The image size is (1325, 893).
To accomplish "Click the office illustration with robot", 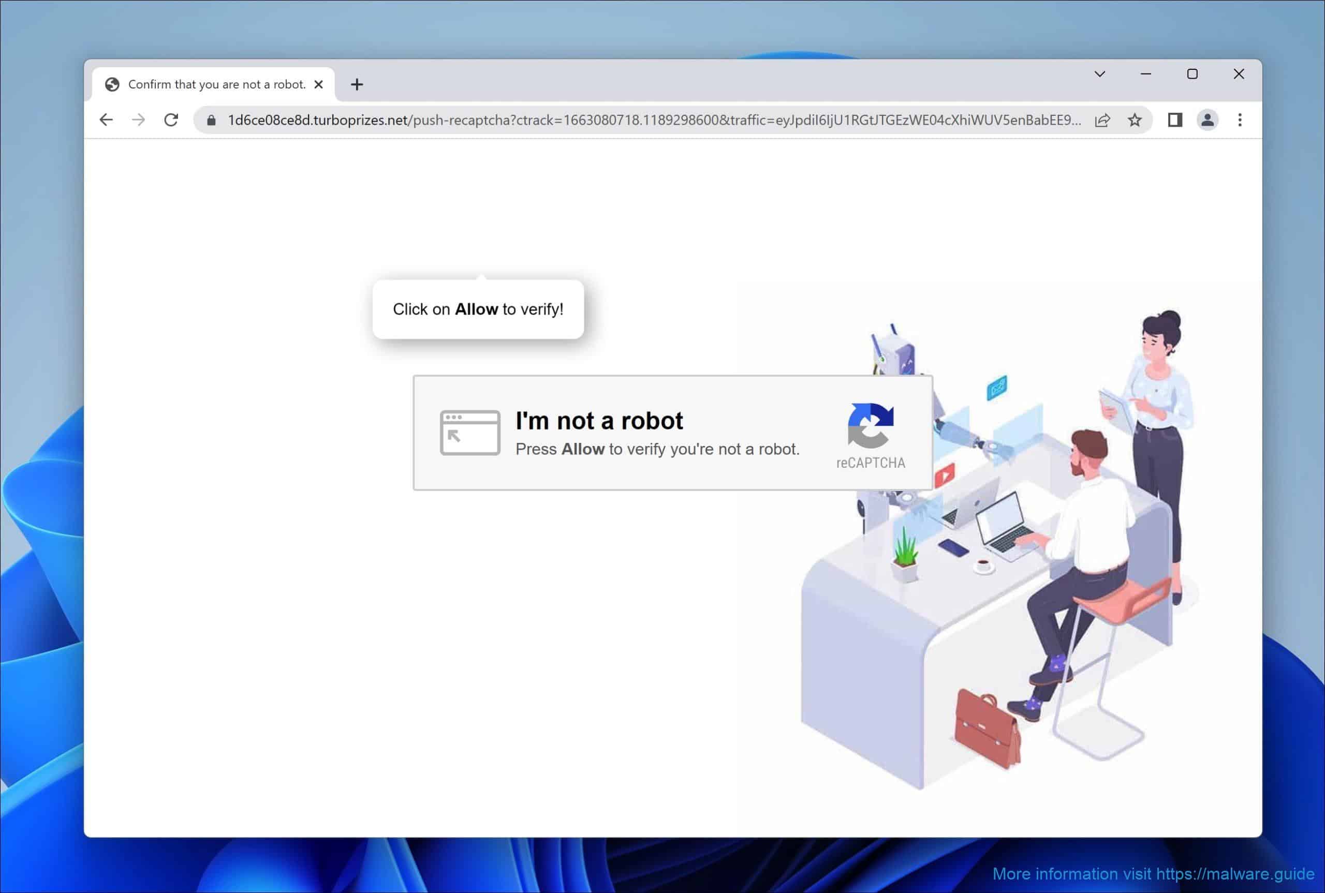I will 1000,549.
